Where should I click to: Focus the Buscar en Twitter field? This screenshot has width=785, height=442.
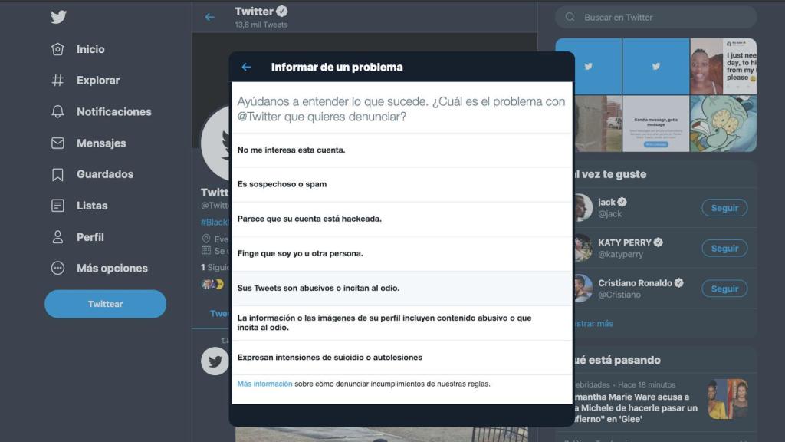[x=656, y=17]
